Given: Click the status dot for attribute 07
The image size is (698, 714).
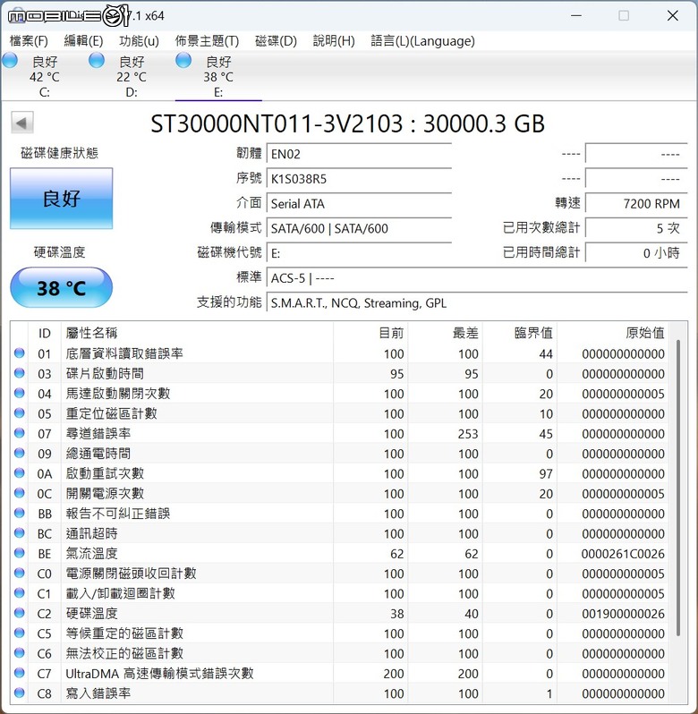Looking at the screenshot, I should point(19,433).
